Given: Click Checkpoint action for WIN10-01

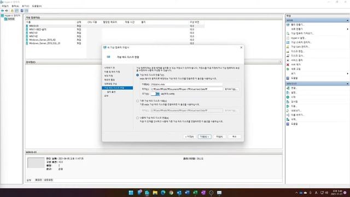Looking at the screenshot, I should tap(294, 102).
